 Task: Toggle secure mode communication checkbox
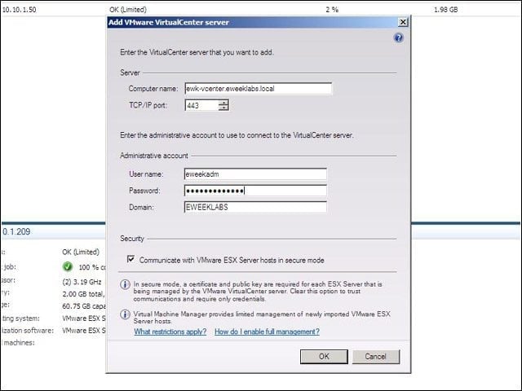click(130, 259)
